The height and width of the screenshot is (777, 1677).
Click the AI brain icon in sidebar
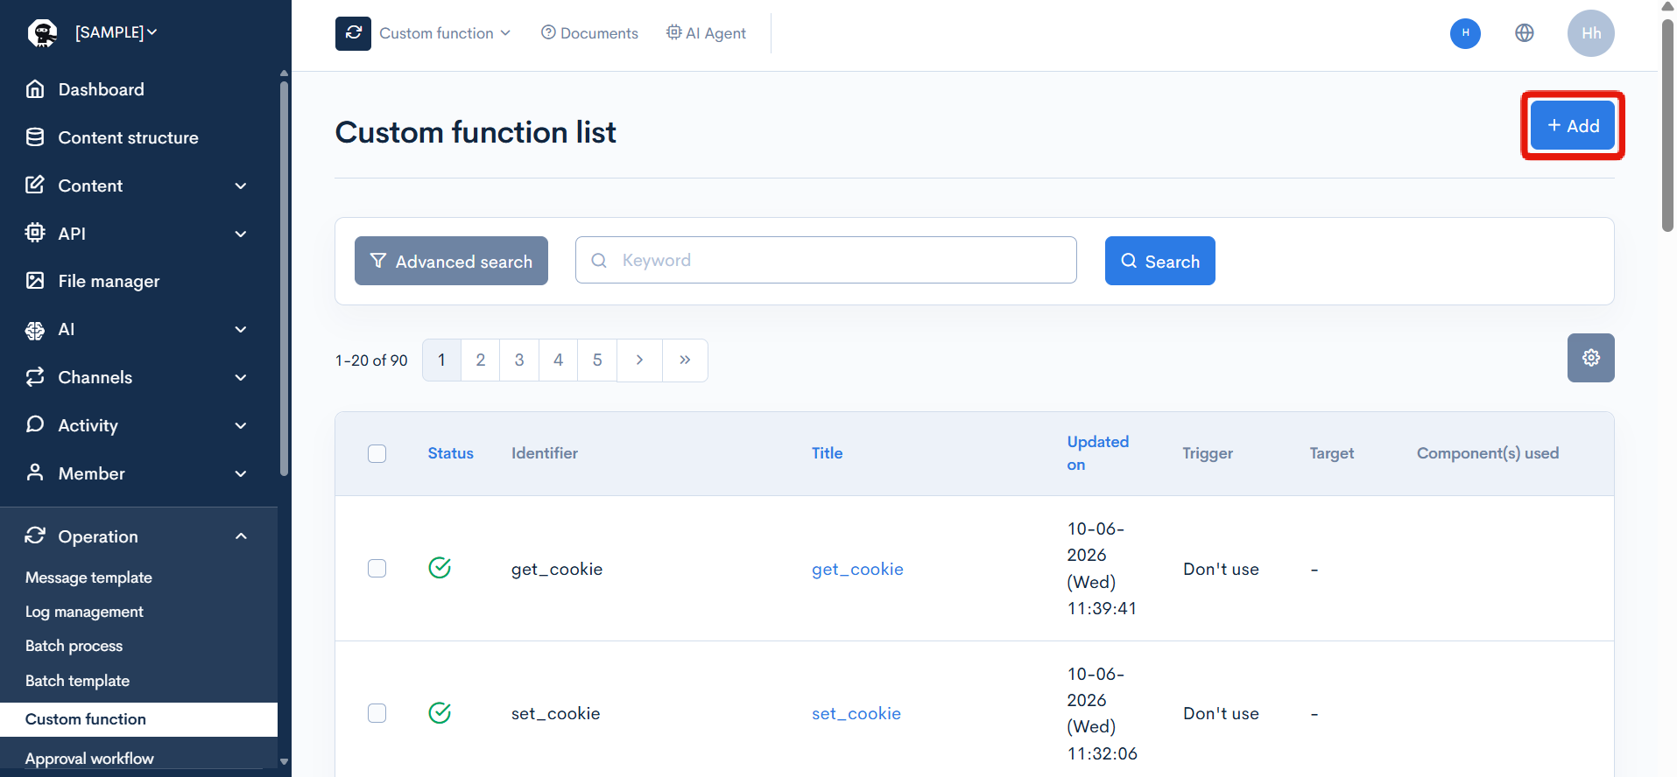(35, 330)
